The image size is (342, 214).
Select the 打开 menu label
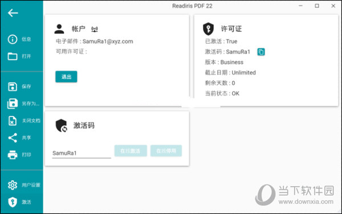point(26,56)
